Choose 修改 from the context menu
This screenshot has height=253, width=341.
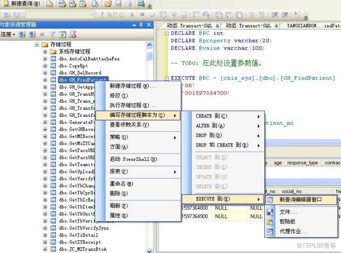(138, 96)
